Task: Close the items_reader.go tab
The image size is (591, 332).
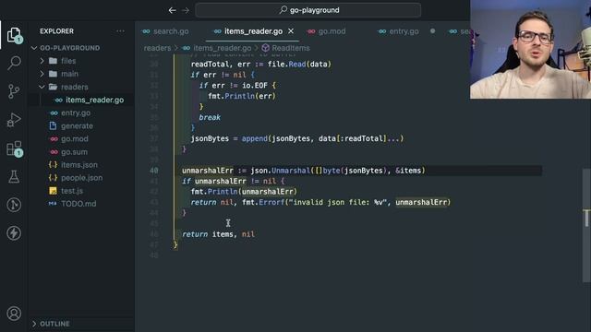Action: pos(291,31)
